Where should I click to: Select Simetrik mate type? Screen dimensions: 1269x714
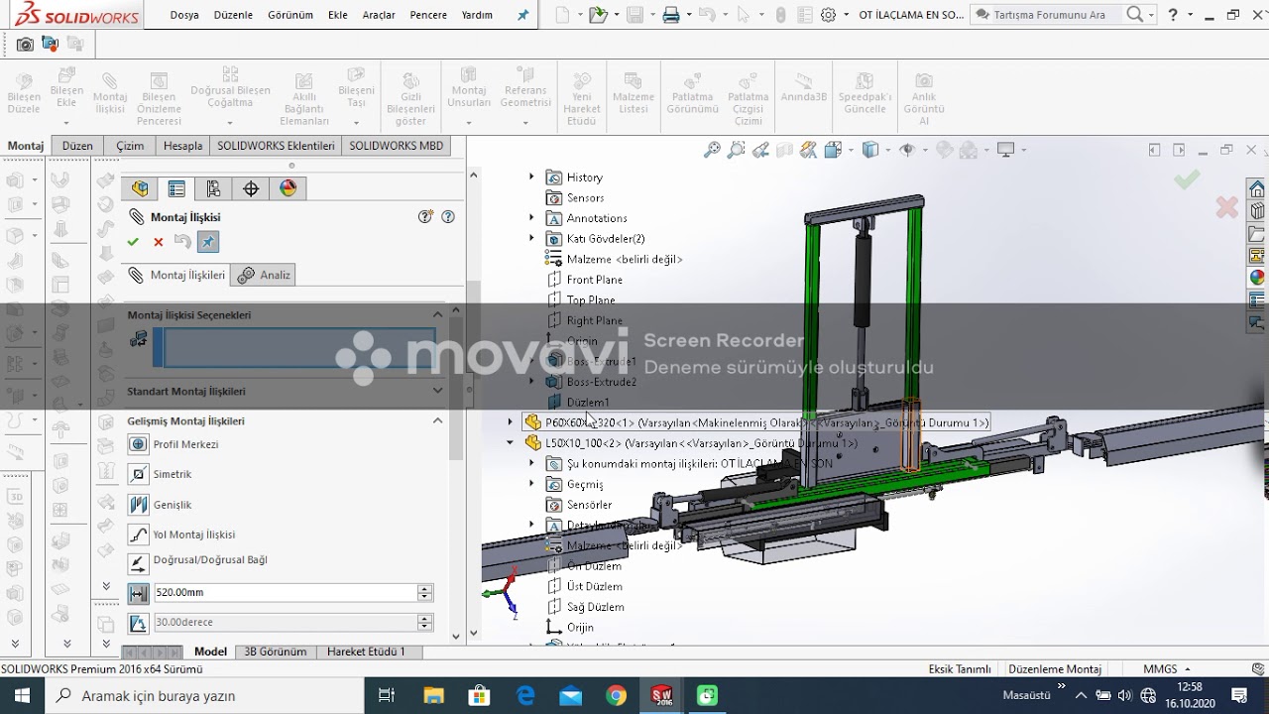click(x=138, y=474)
